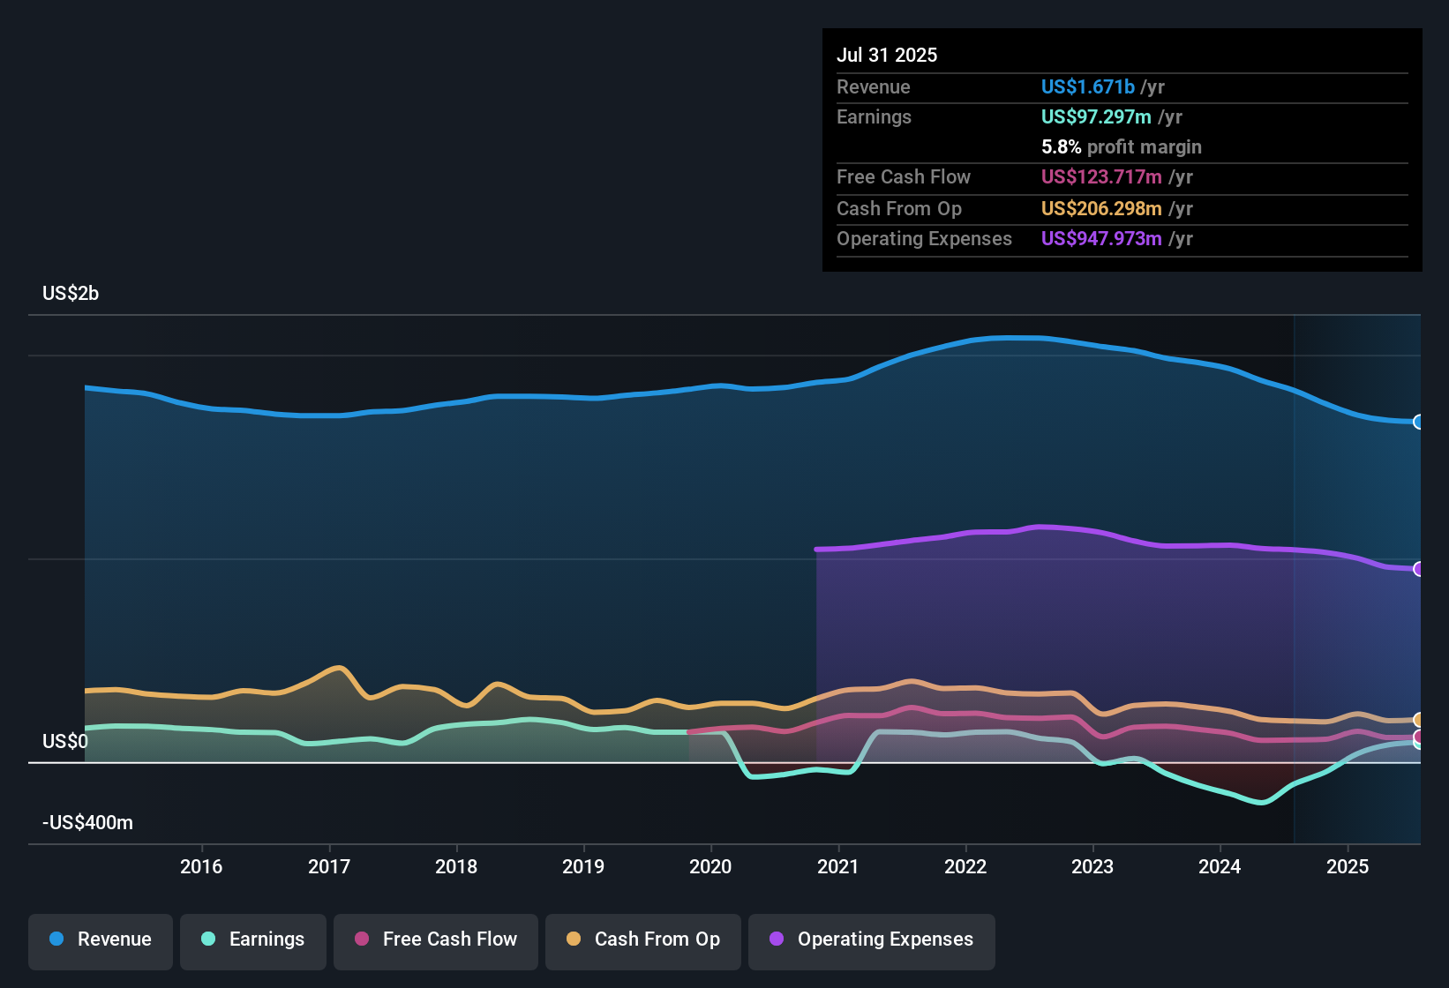Click the Earnings endpoint marker on the right
Image resolution: width=1449 pixels, height=988 pixels.
1418,744
